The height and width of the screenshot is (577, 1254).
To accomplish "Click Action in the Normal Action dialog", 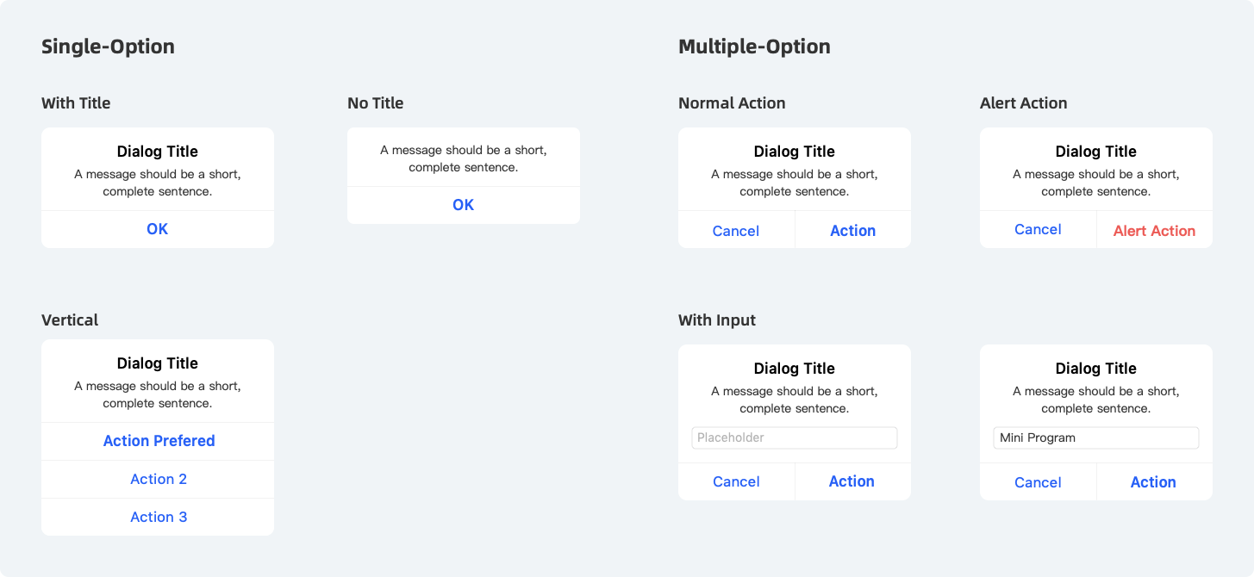I will click(852, 231).
